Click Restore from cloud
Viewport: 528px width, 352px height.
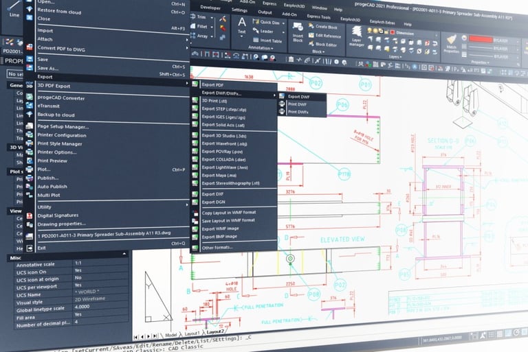tap(59, 11)
